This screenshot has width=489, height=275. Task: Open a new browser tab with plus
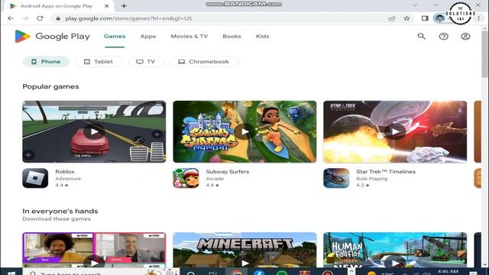tap(124, 6)
